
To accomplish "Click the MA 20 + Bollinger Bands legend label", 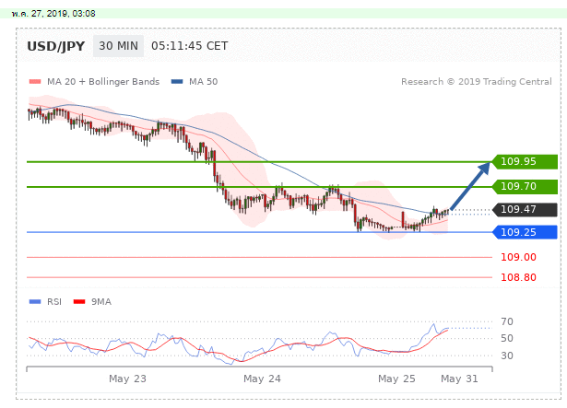I will 103,82.
